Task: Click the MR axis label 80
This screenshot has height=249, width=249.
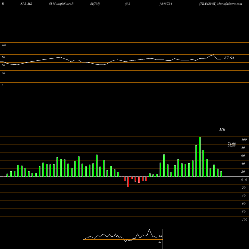Action: pos(243,148)
